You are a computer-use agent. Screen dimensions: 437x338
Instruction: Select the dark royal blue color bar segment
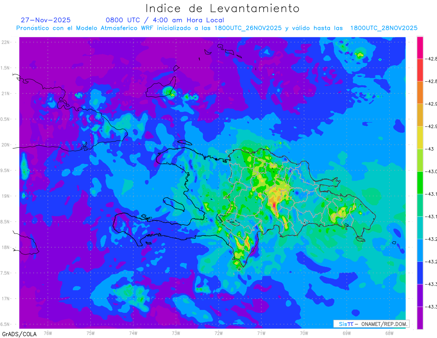pyautogui.click(x=420, y=273)
